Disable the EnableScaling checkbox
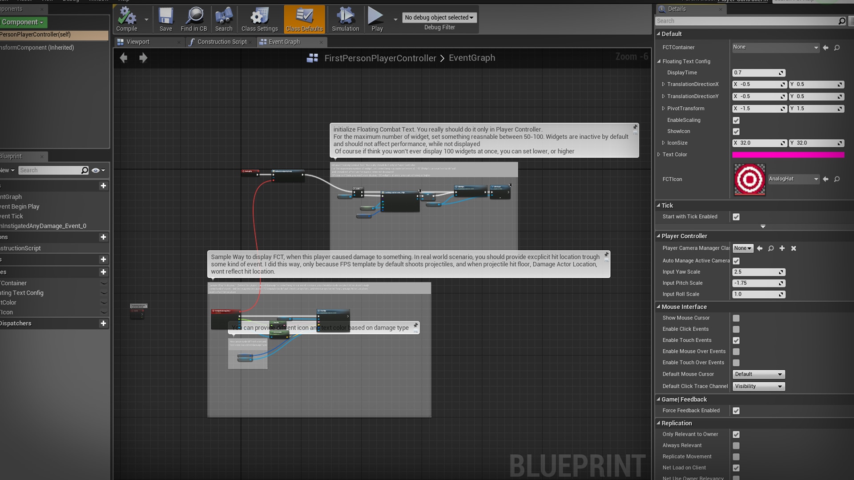Viewport: 854px width, 480px height. coord(736,120)
